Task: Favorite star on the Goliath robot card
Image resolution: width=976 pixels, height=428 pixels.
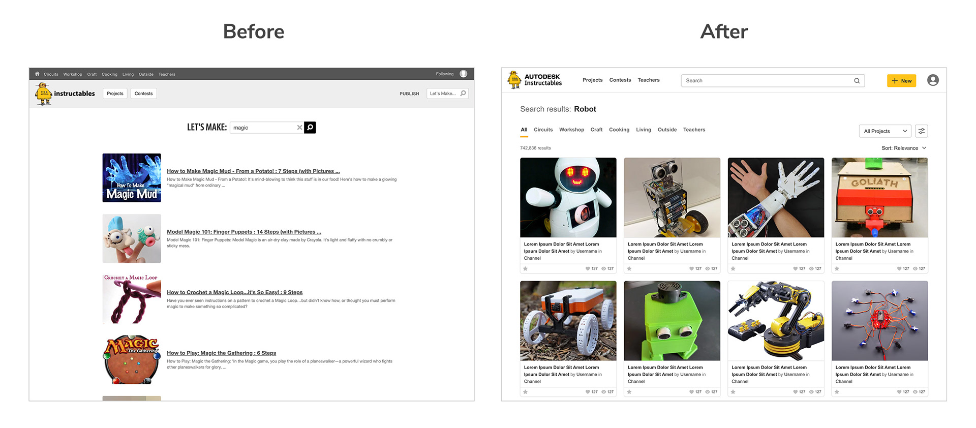Action: pyautogui.click(x=837, y=269)
